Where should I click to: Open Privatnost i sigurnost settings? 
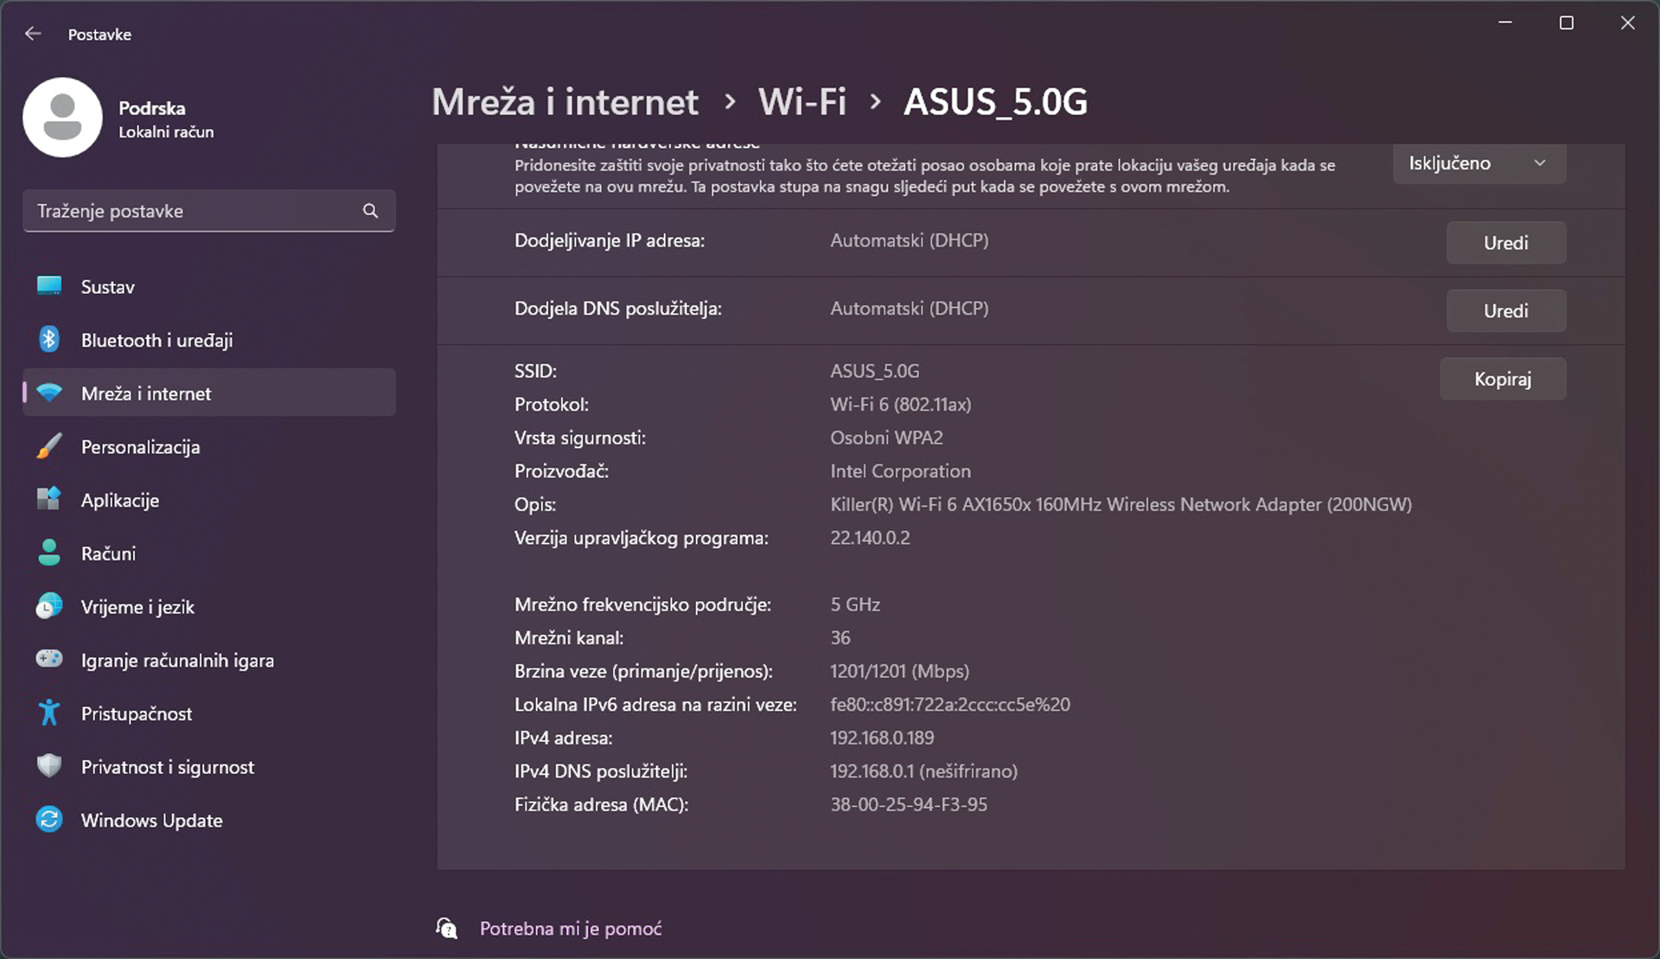point(168,767)
